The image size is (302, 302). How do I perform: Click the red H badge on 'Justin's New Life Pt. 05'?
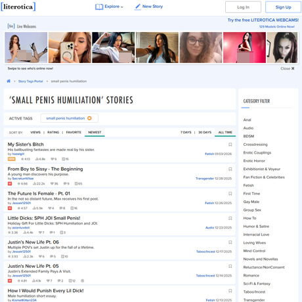pyautogui.click(x=10, y=281)
